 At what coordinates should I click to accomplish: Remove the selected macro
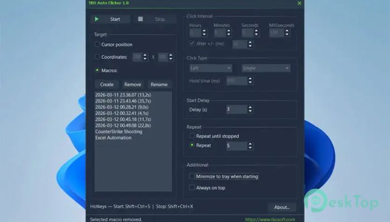point(133,84)
